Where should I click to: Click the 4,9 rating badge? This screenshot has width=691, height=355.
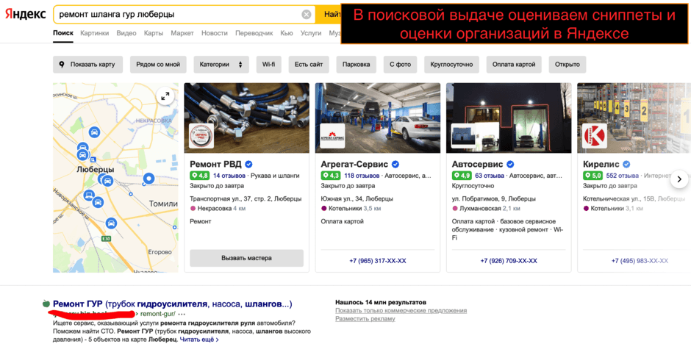coord(462,176)
